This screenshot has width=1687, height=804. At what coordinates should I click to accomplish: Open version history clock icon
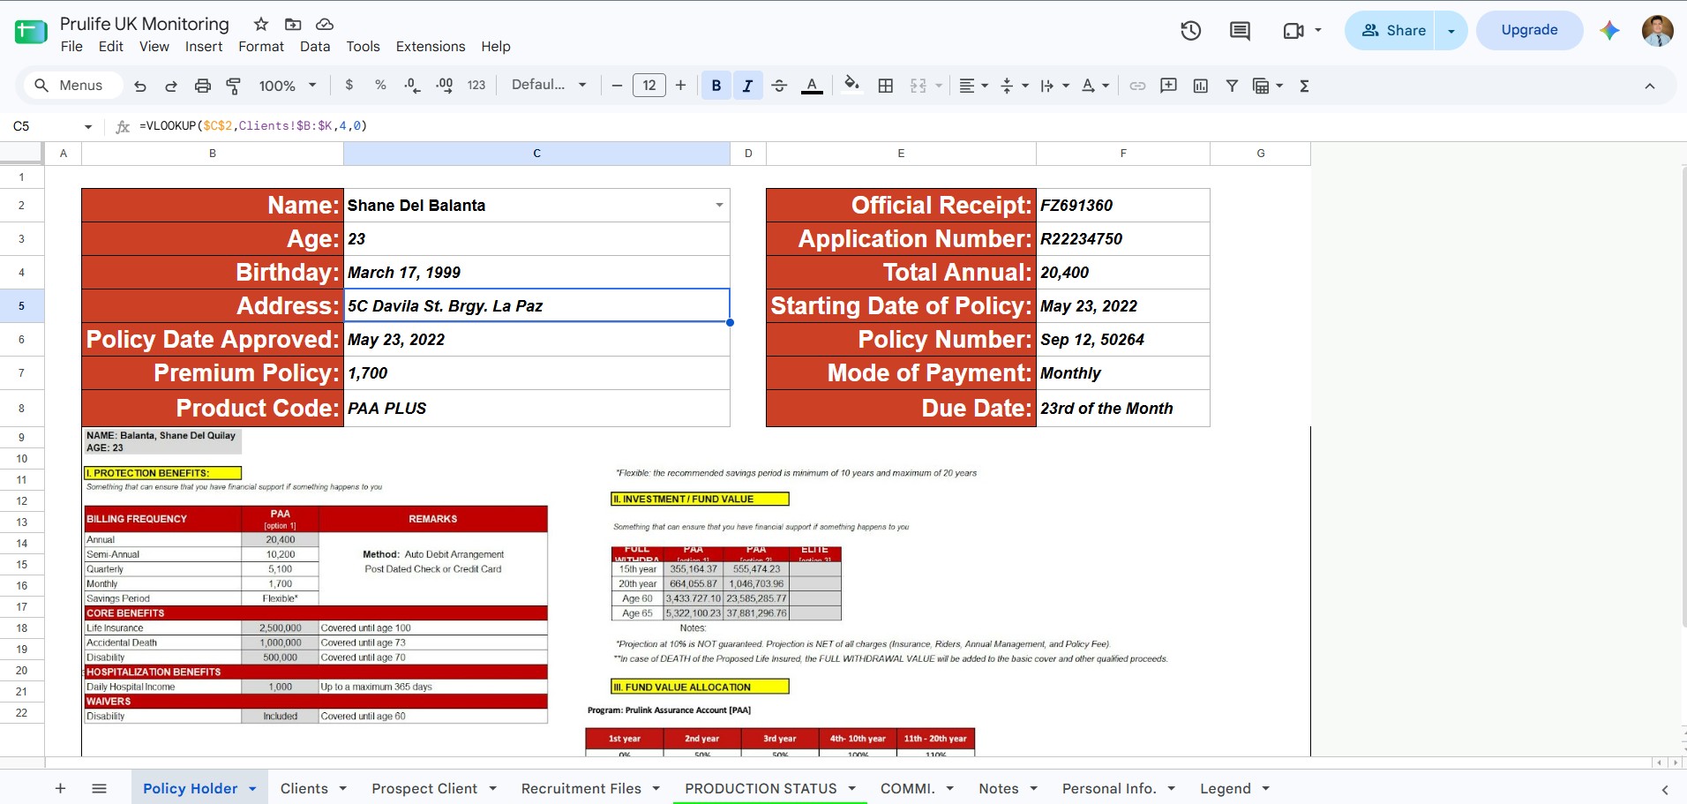pos(1190,31)
